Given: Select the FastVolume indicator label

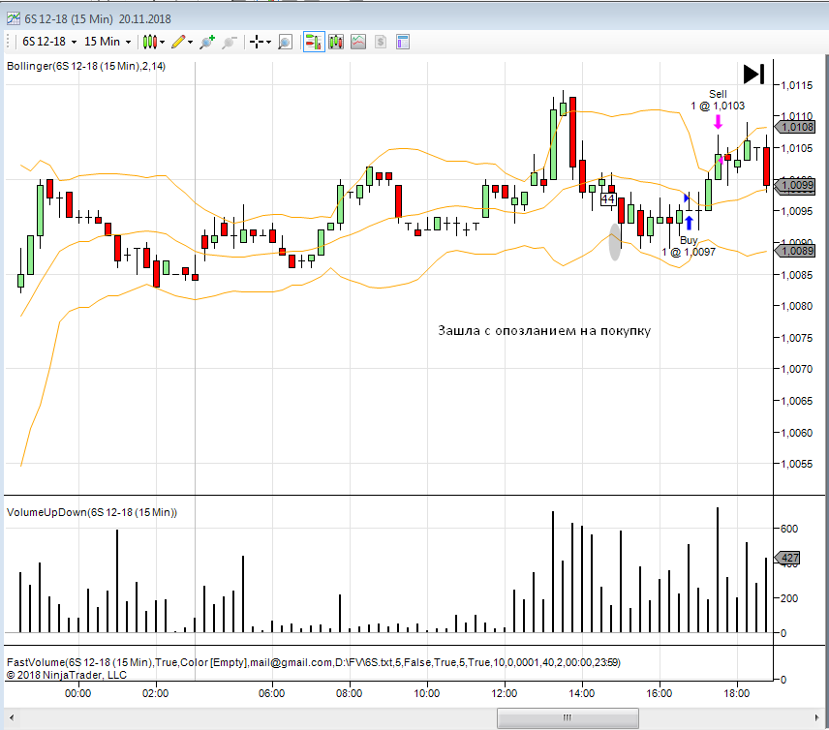Looking at the screenshot, I should (314, 662).
